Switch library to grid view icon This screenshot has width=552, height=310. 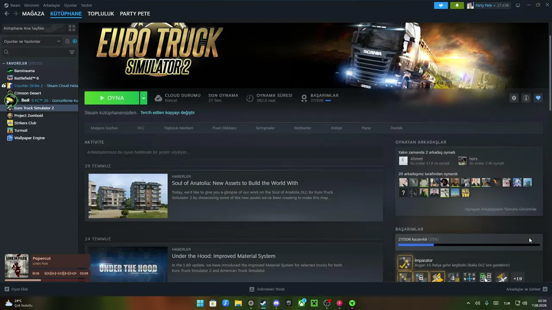pyautogui.click(x=72, y=28)
